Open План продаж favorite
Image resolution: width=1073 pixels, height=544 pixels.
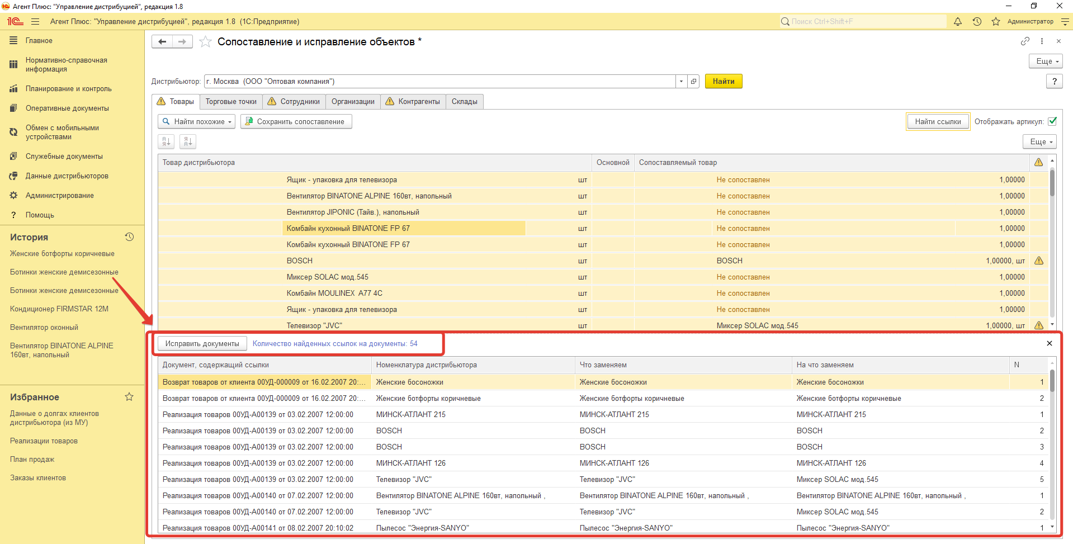32,460
